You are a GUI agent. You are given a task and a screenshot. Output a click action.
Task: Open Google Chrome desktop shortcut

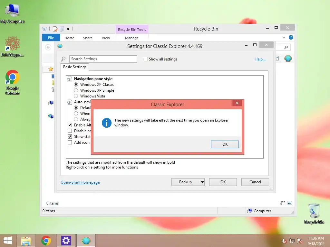tap(13, 82)
